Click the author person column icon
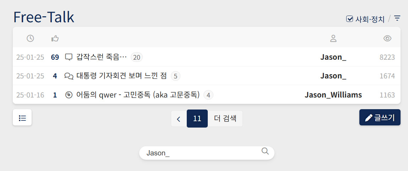Image resolution: width=408 pixels, height=171 pixels. 333,38
